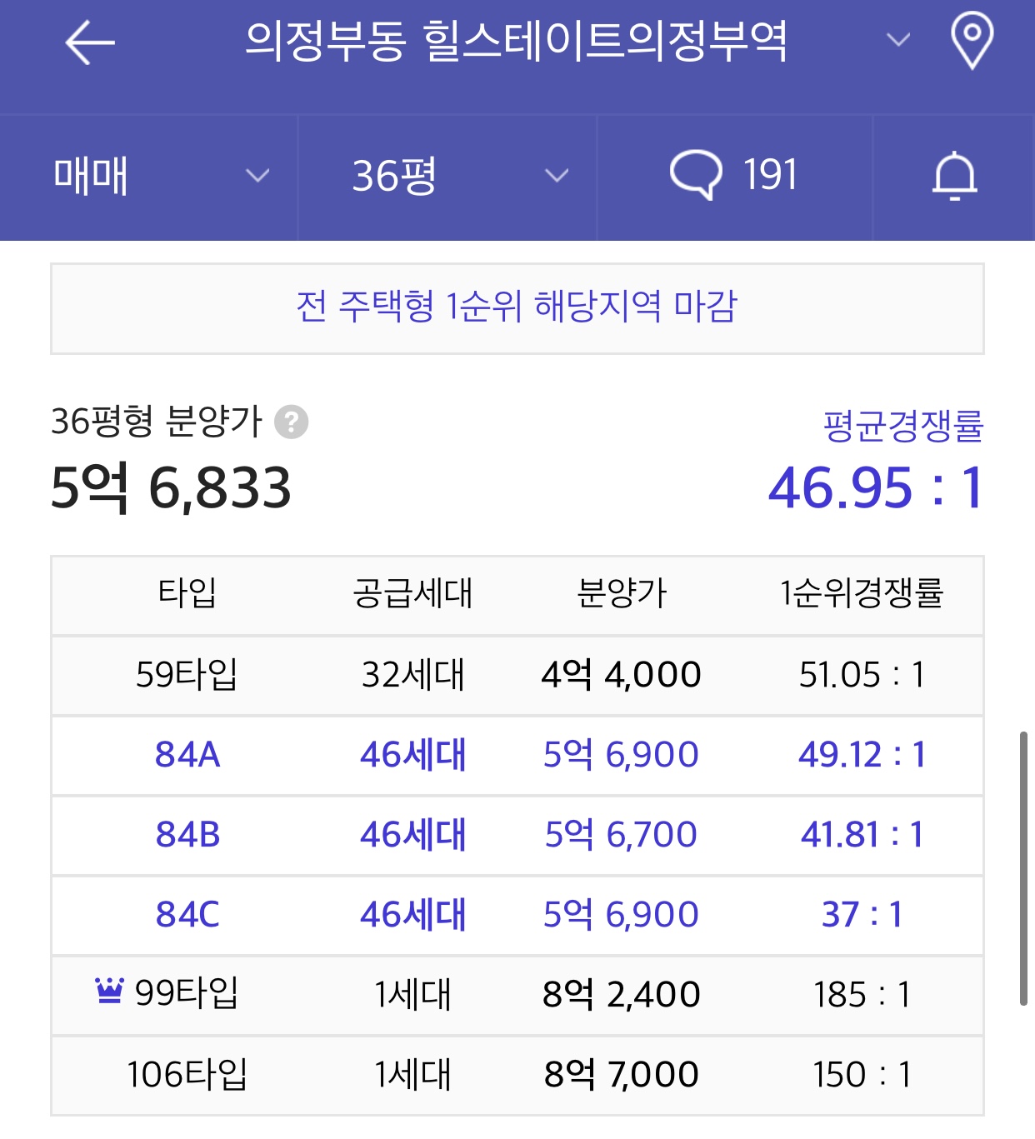Select the 84A type link
This screenshot has height=1139, width=1035.
tap(187, 754)
